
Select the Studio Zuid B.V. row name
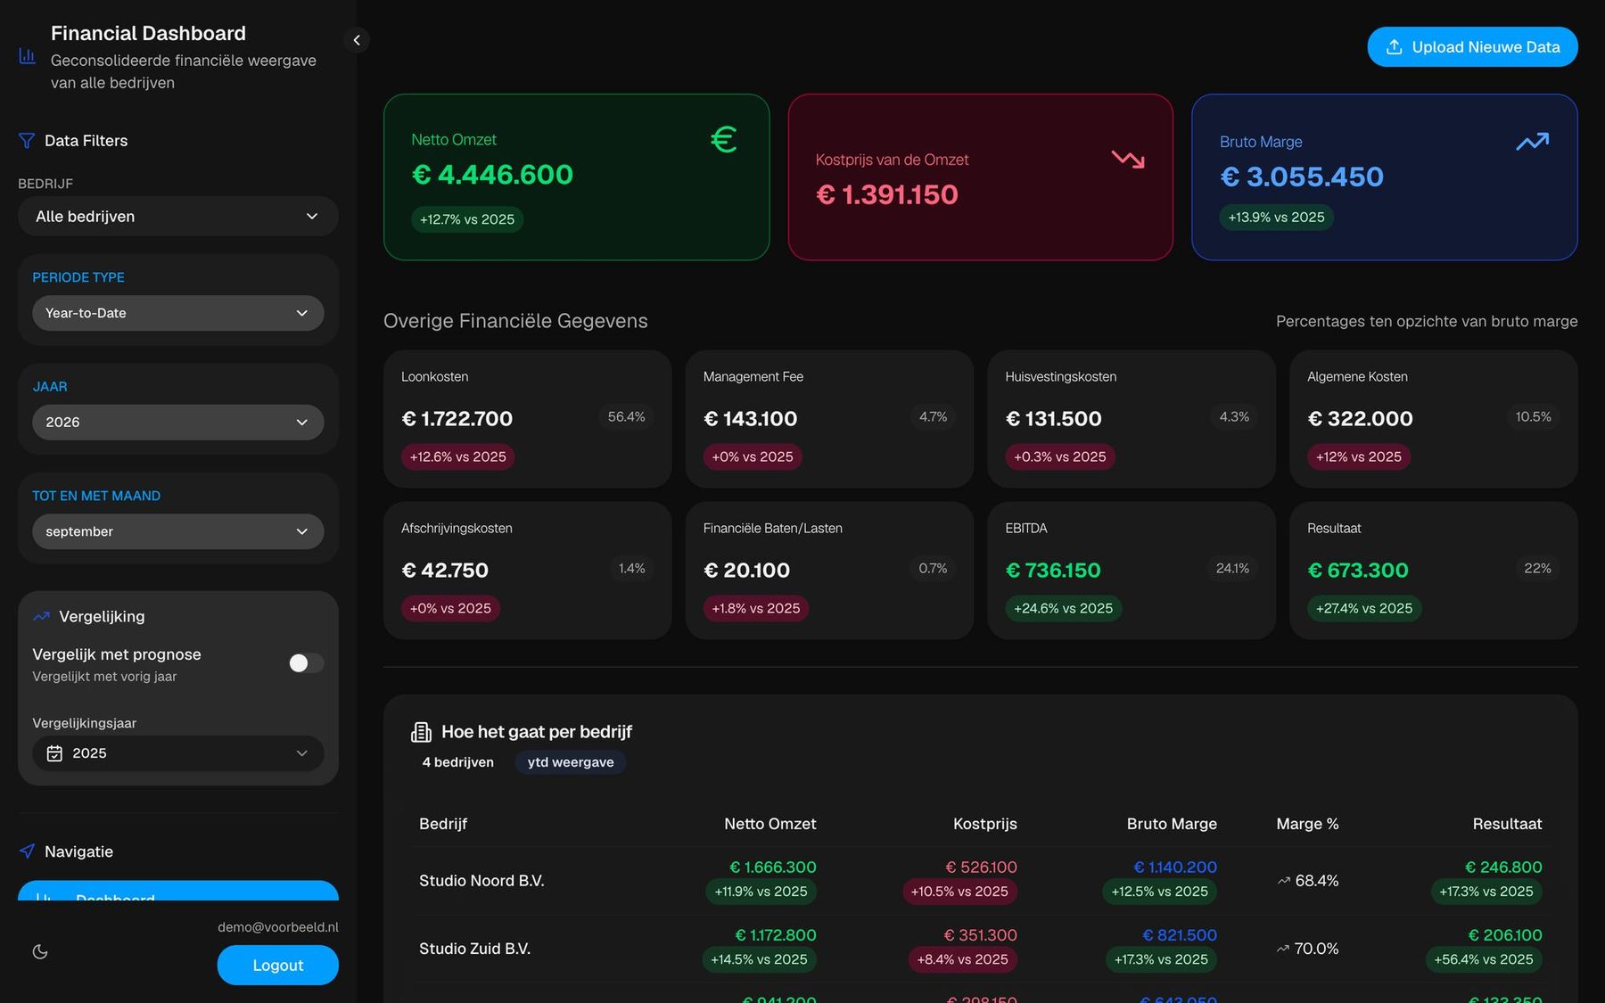coord(474,949)
